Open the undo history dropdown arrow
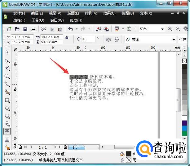190x166 pixels. coord(76,29)
